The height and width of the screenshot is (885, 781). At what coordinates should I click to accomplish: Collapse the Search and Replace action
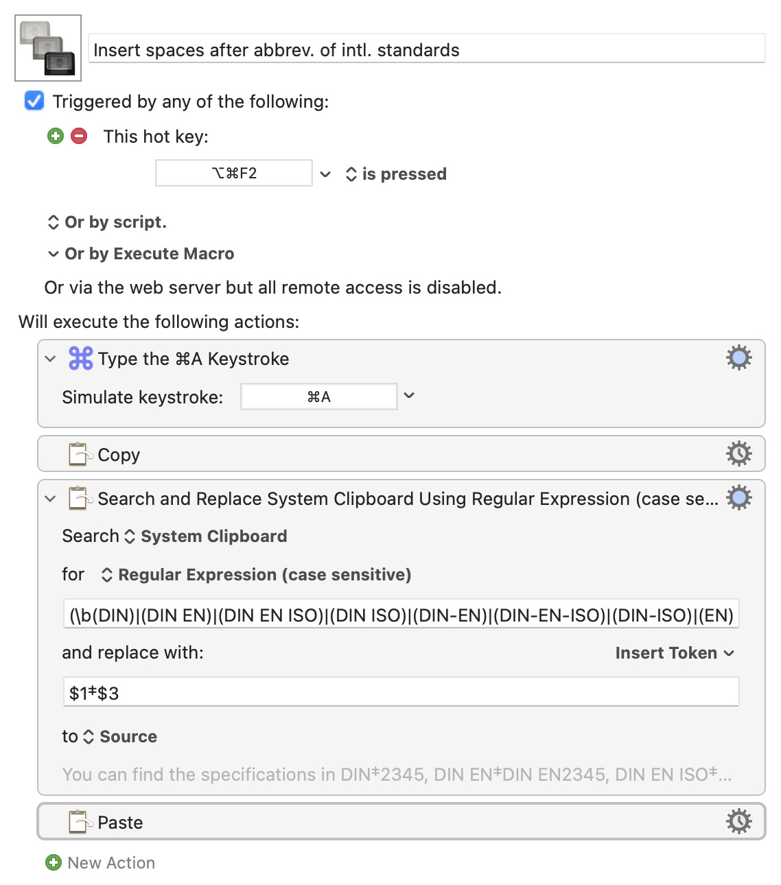50,499
